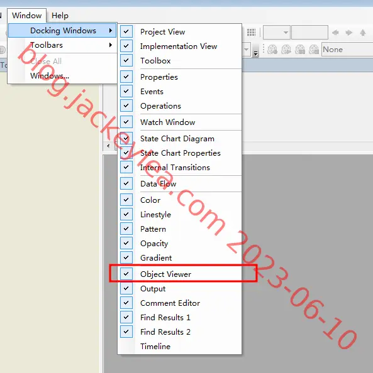Open the Window menu
This screenshot has width=373, height=373.
(26, 16)
